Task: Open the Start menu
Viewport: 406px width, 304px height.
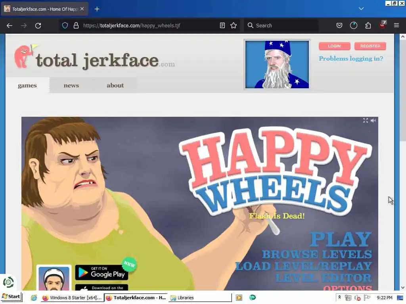Action: pyautogui.click(x=11, y=297)
